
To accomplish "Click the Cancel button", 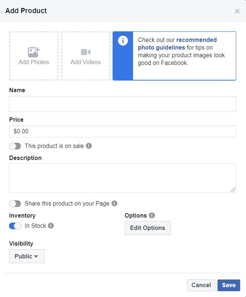I will [x=201, y=285].
